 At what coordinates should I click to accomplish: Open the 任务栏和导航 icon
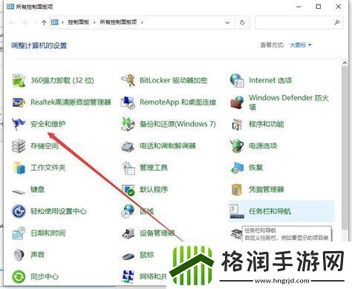point(237,211)
